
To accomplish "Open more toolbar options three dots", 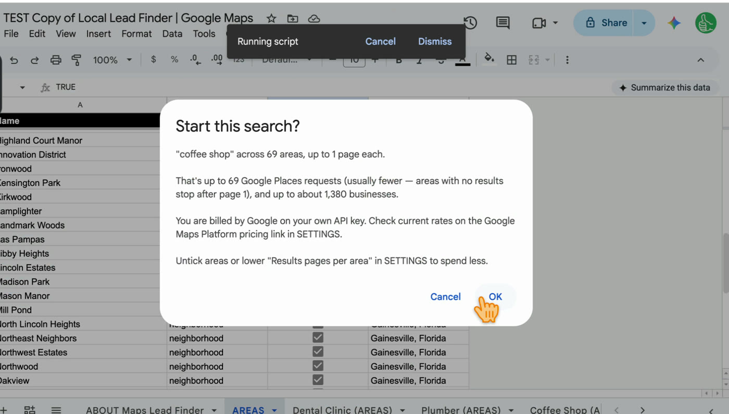I will click(x=567, y=60).
